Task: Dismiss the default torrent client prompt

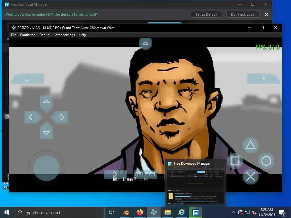Action: 267,14
